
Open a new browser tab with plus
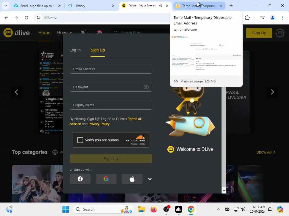pos(231,6)
